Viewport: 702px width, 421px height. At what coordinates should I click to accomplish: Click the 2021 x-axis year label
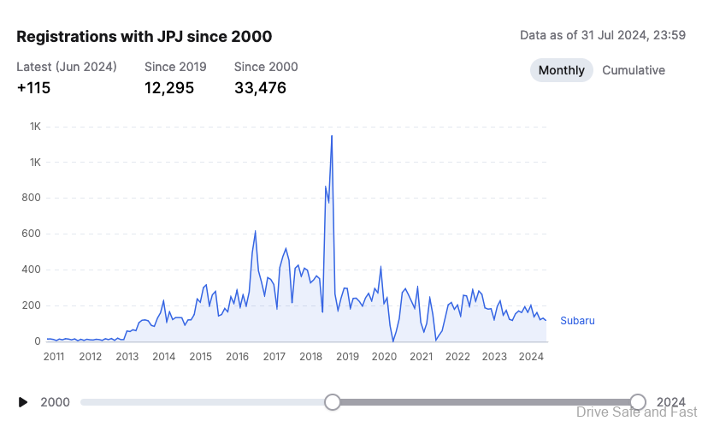coord(422,356)
